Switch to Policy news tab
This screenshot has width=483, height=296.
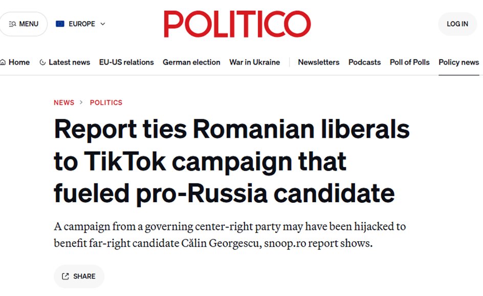458,62
